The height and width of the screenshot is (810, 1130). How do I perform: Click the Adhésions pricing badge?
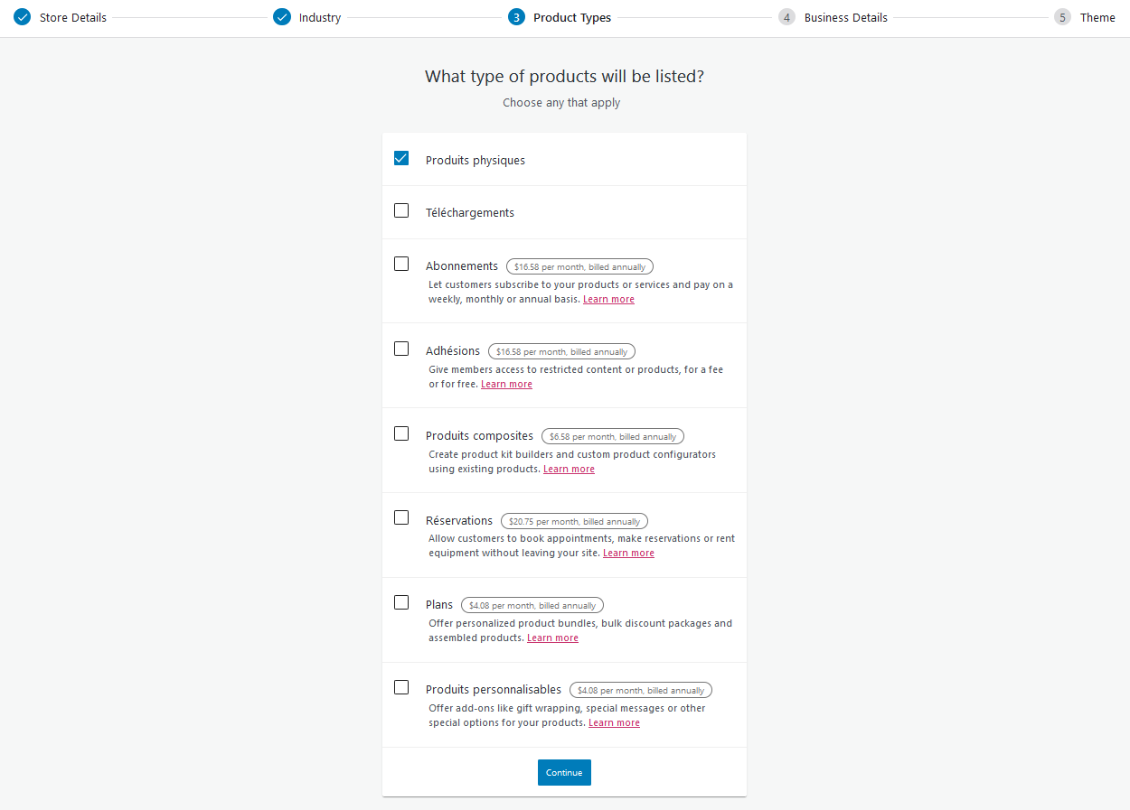coord(561,350)
